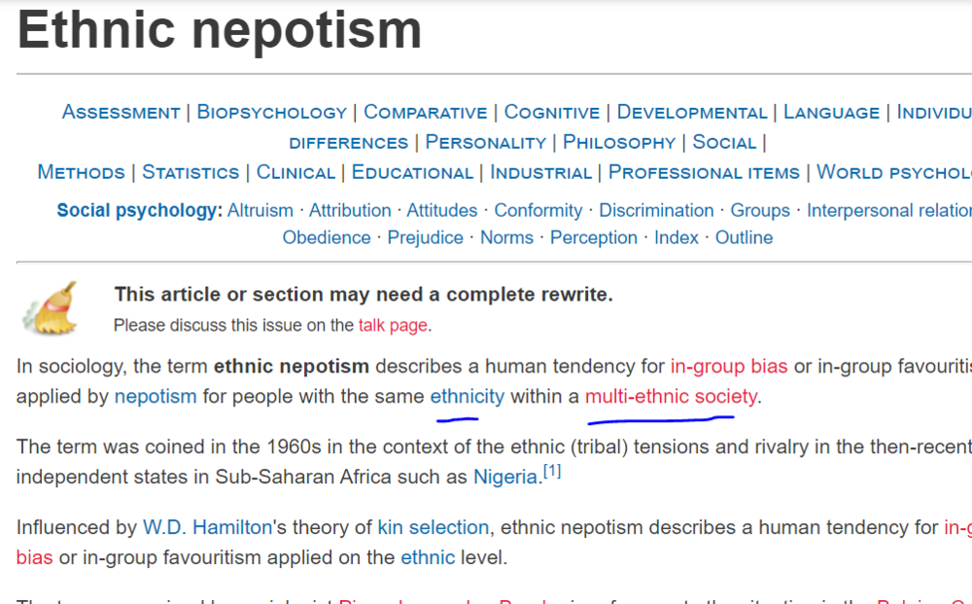Open the multi-ethnic society red link
The width and height of the screenshot is (972, 604).
[671, 397]
